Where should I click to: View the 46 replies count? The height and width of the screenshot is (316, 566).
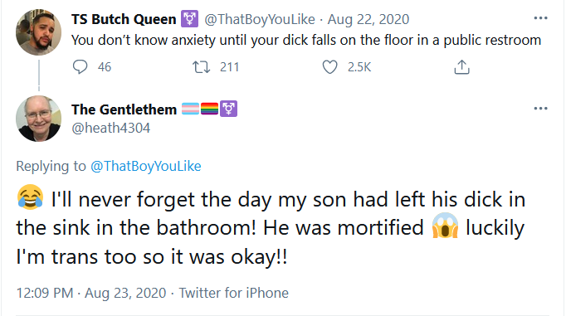[x=105, y=67]
